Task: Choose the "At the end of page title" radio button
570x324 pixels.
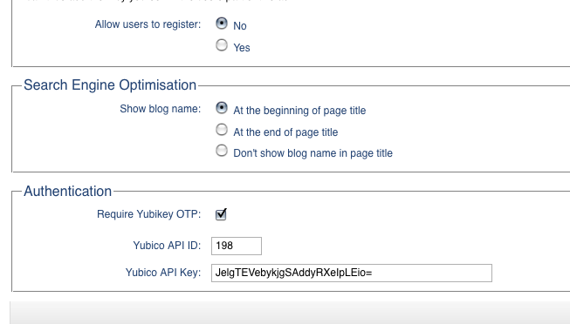Action: (222, 130)
